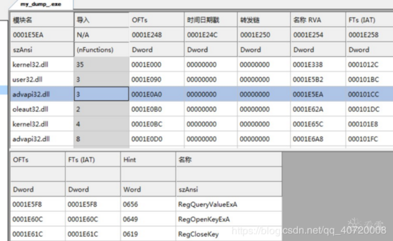The height and width of the screenshot is (241, 393).
Task: Click name RVA value 0001E6A8
Action: 308,139
